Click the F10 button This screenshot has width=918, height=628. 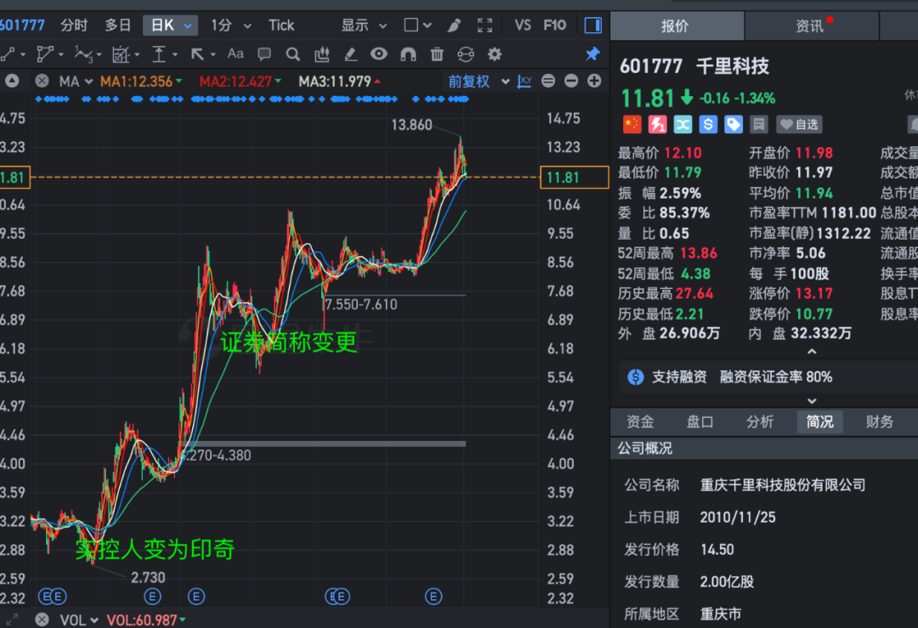[x=554, y=25]
